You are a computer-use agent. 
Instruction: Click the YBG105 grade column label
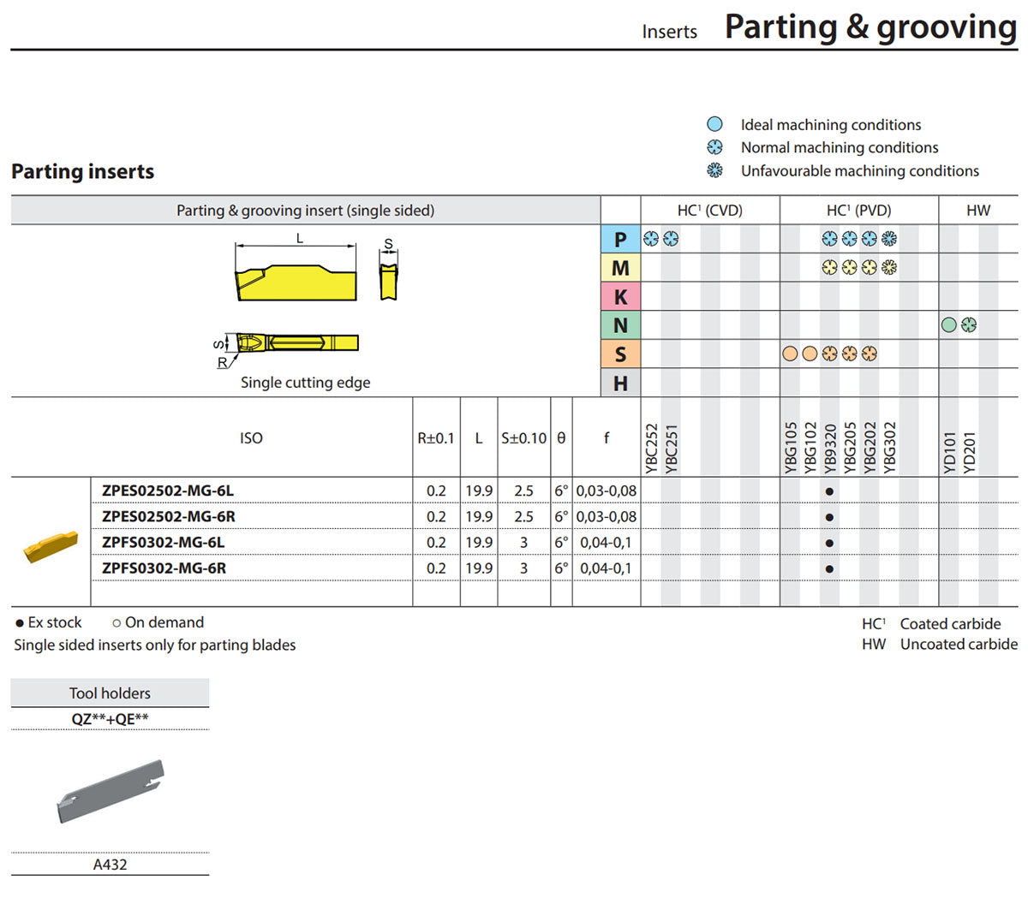[x=790, y=448]
